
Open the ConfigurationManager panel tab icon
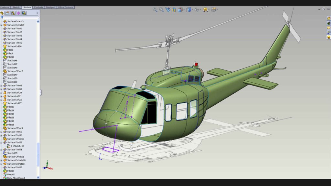coord(13,13)
